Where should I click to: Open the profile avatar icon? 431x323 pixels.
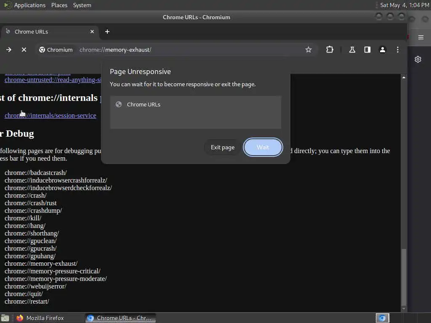(382, 50)
